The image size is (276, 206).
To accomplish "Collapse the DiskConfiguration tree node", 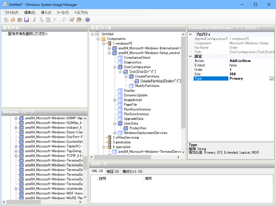I will [115, 67].
